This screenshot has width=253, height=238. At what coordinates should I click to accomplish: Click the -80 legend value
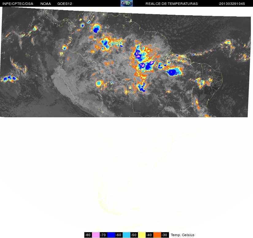click(x=88, y=235)
